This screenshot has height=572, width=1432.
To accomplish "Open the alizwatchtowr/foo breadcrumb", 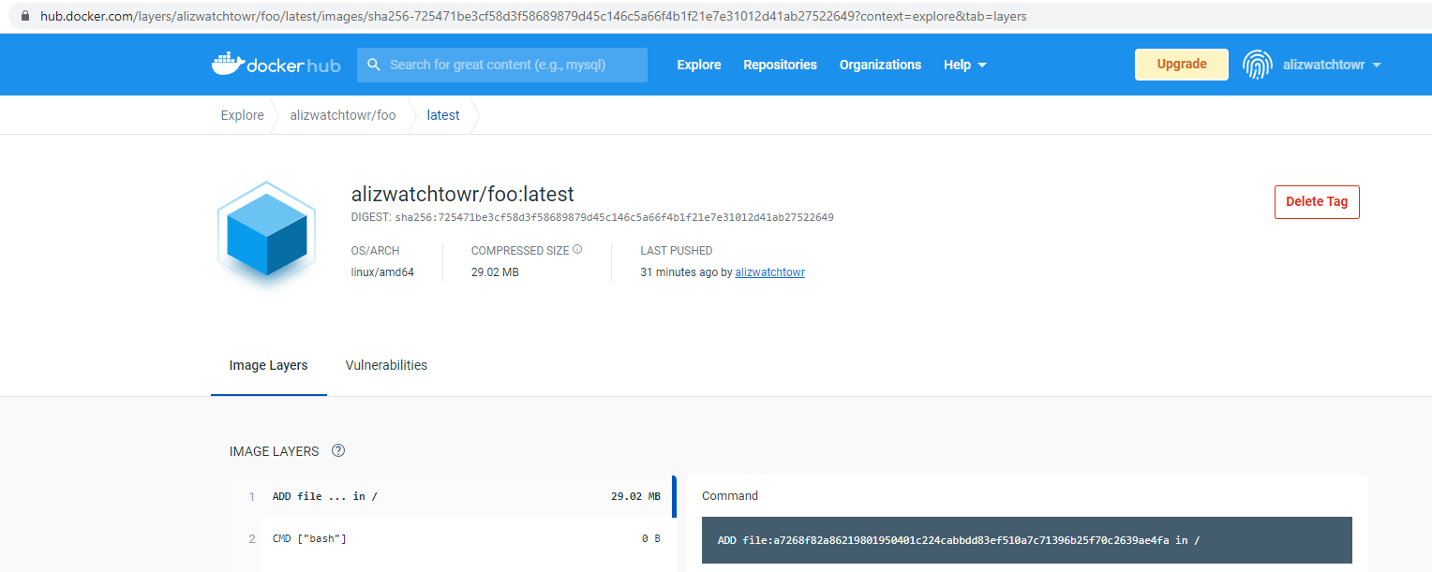I will click(343, 115).
